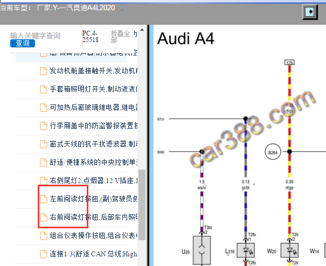Open the 右前阅读灯按钮 entry

94,217
